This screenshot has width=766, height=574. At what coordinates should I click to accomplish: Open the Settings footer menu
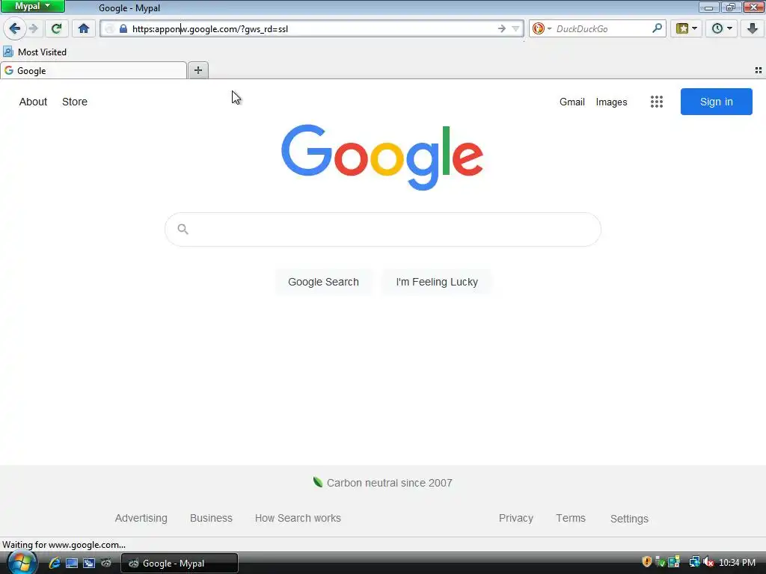point(629,519)
